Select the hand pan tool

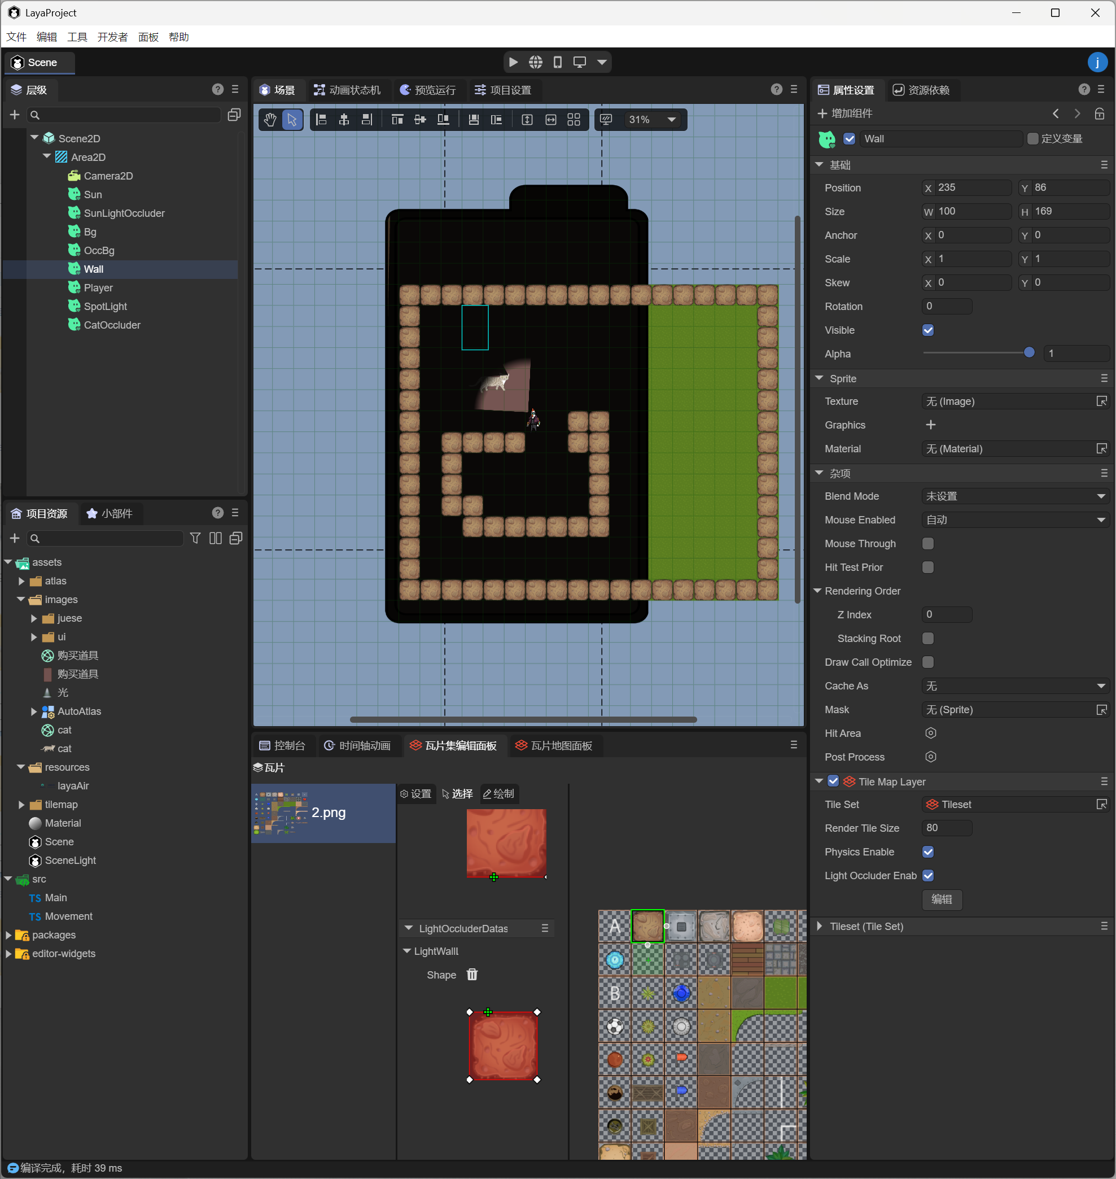coord(270,120)
